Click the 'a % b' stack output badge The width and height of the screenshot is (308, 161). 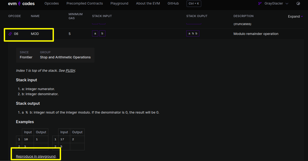pos(193,33)
